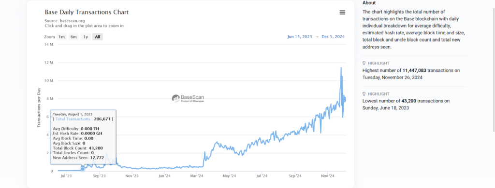
Task: Select the All zoom range
Action: (98, 37)
